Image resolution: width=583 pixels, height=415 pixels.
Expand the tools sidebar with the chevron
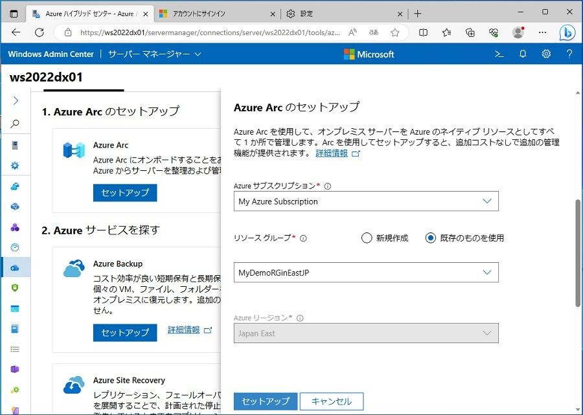(x=16, y=100)
